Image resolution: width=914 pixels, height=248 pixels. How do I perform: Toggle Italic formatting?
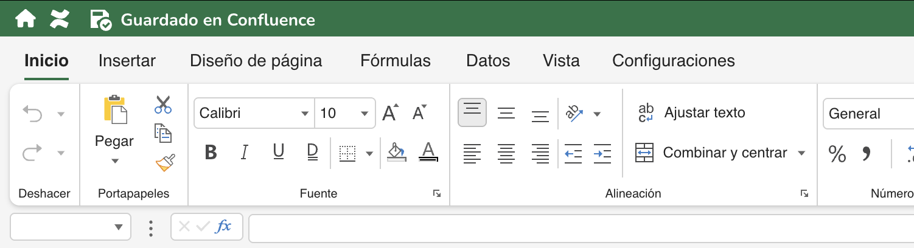(245, 153)
